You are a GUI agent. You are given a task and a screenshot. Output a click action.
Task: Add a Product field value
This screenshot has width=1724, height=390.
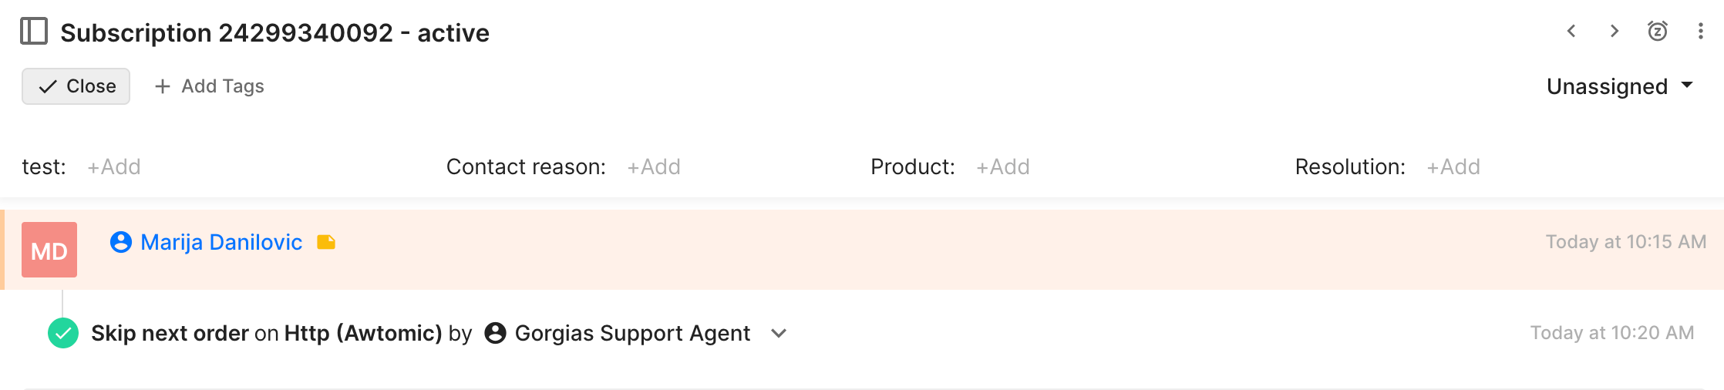tap(1003, 166)
